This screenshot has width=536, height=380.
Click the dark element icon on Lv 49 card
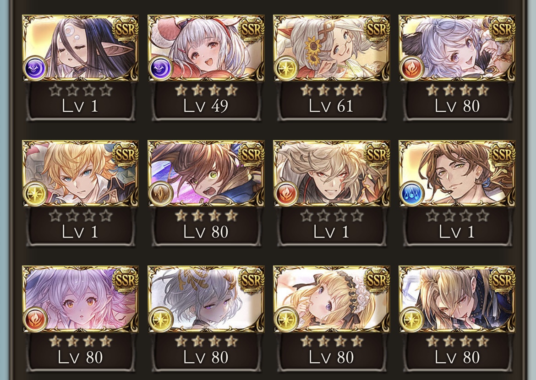[161, 68]
